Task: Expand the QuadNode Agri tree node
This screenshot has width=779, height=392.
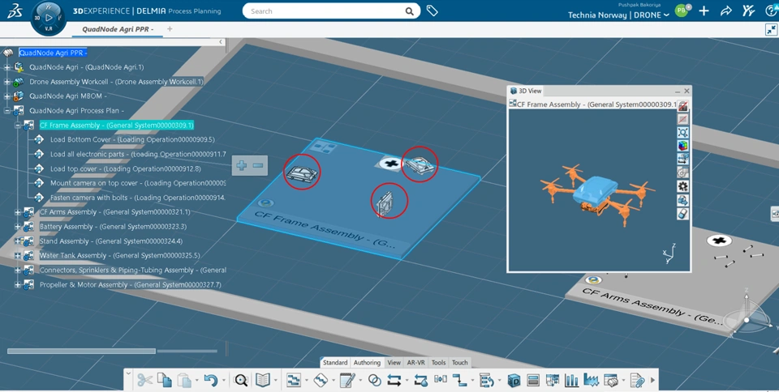Action: tap(7, 67)
